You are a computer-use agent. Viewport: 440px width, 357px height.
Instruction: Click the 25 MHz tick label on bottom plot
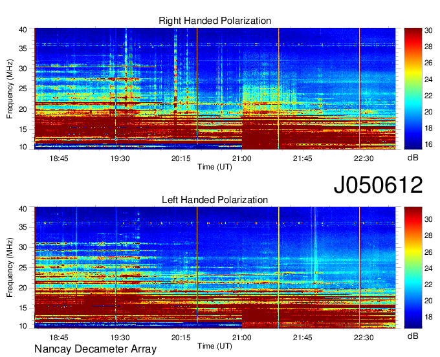23,268
